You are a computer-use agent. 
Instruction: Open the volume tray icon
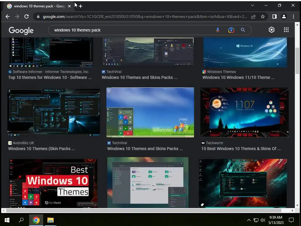263,220
